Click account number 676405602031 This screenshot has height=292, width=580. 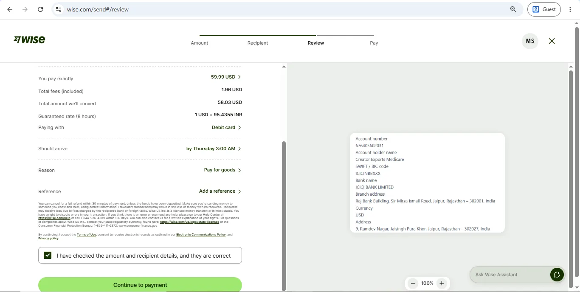(x=369, y=146)
